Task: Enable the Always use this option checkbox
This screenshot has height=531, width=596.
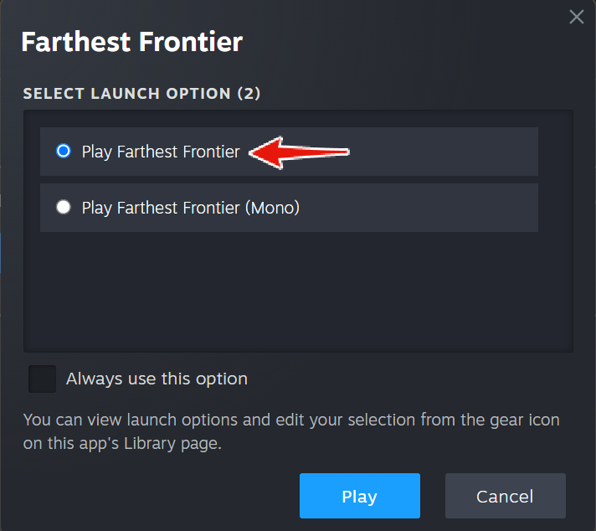Action: coord(42,379)
